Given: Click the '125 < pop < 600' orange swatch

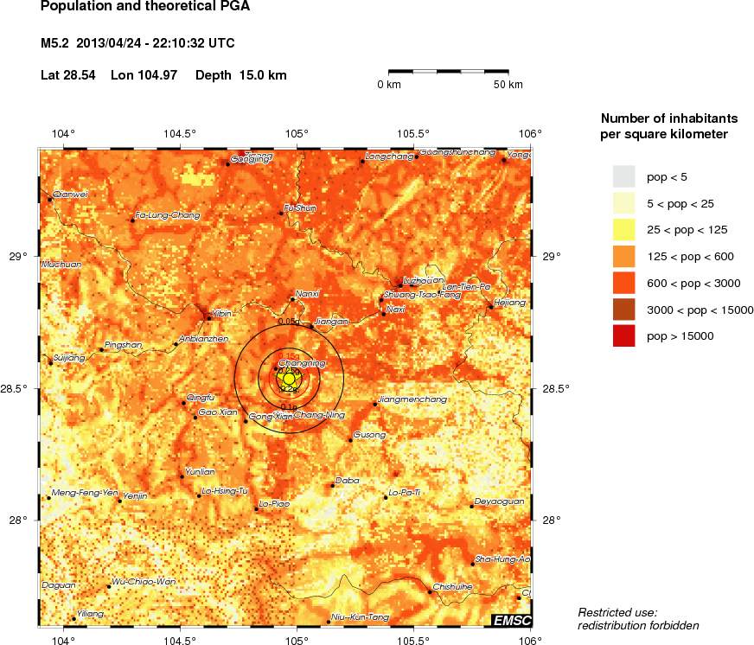Looking at the screenshot, I should click(623, 256).
